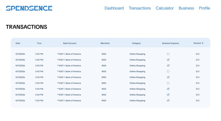The width and height of the screenshot is (221, 121).
Task: Uncheck Business Expense box in last row
Action: 168,100
